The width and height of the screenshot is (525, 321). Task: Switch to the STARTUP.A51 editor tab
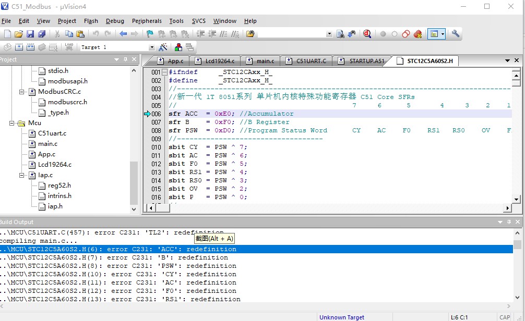(x=362, y=61)
